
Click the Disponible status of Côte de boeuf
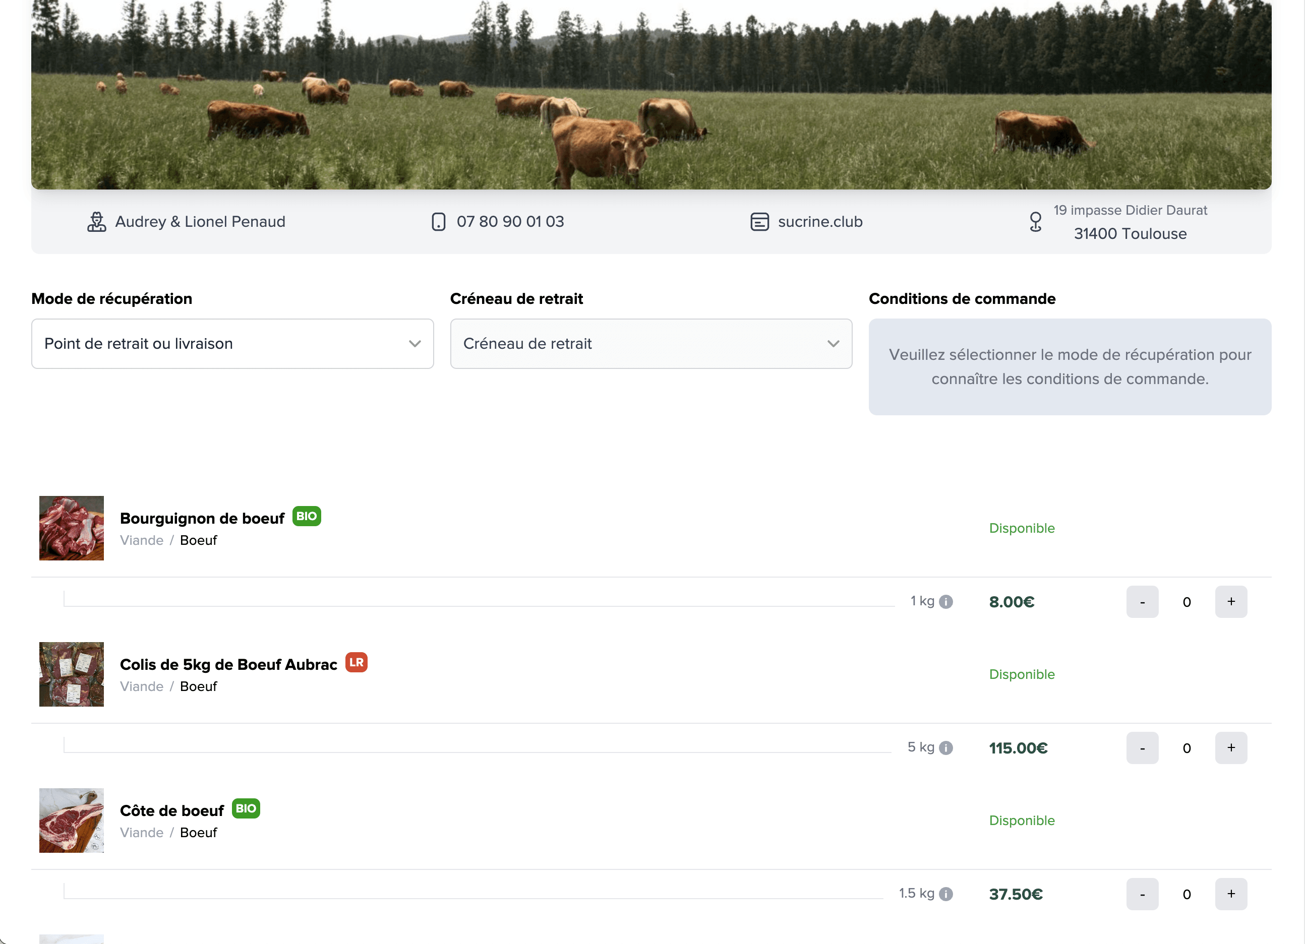point(1022,821)
